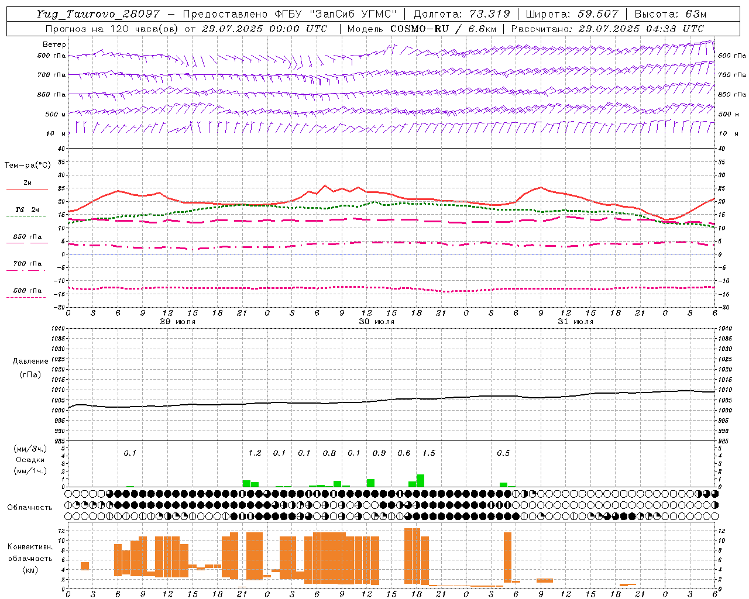Click the 1.5 precipitation total

pos(429,453)
